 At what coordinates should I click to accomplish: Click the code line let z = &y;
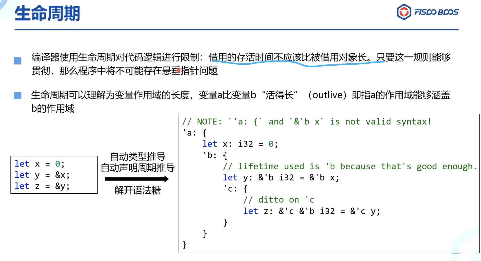click(42, 186)
